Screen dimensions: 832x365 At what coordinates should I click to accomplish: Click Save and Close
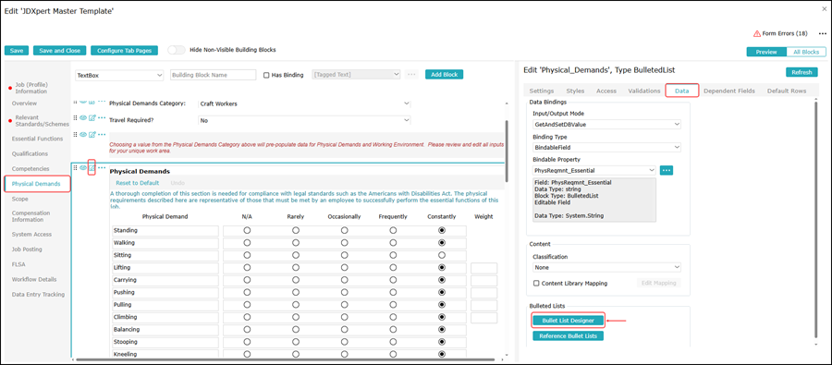(59, 51)
